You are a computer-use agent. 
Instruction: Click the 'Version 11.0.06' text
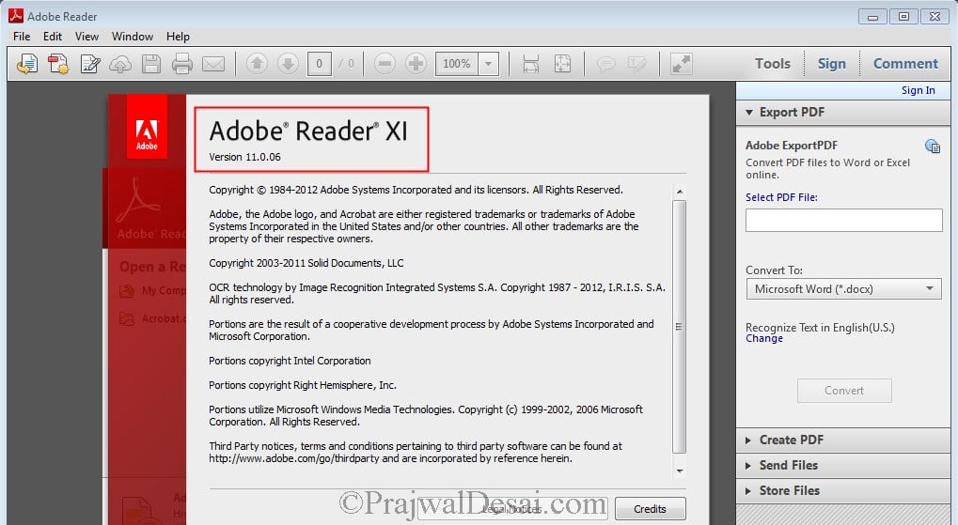point(244,157)
